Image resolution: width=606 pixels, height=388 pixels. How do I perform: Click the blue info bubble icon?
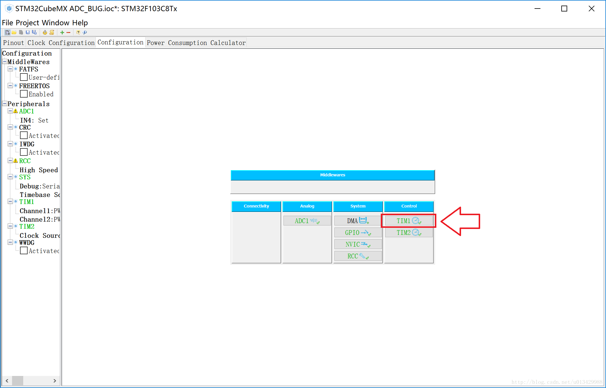[85, 32]
